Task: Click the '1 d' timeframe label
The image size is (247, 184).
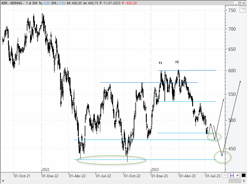Action: click(x=28, y=3)
